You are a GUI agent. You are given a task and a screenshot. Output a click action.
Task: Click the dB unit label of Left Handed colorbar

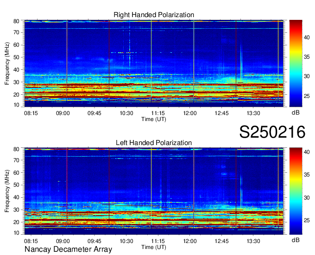pos(296,240)
